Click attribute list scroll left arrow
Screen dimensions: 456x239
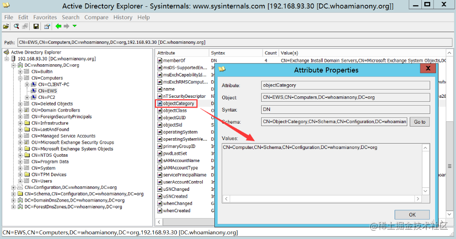(159, 222)
